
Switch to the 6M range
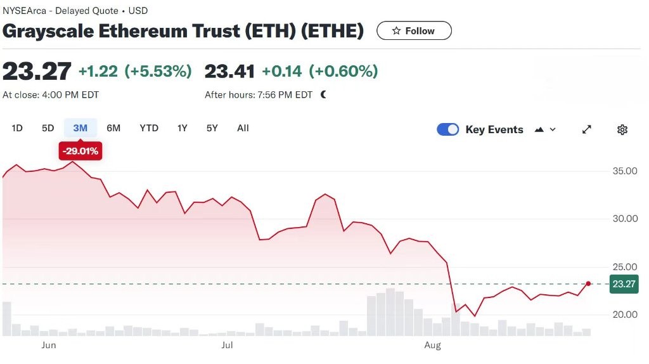(113, 128)
